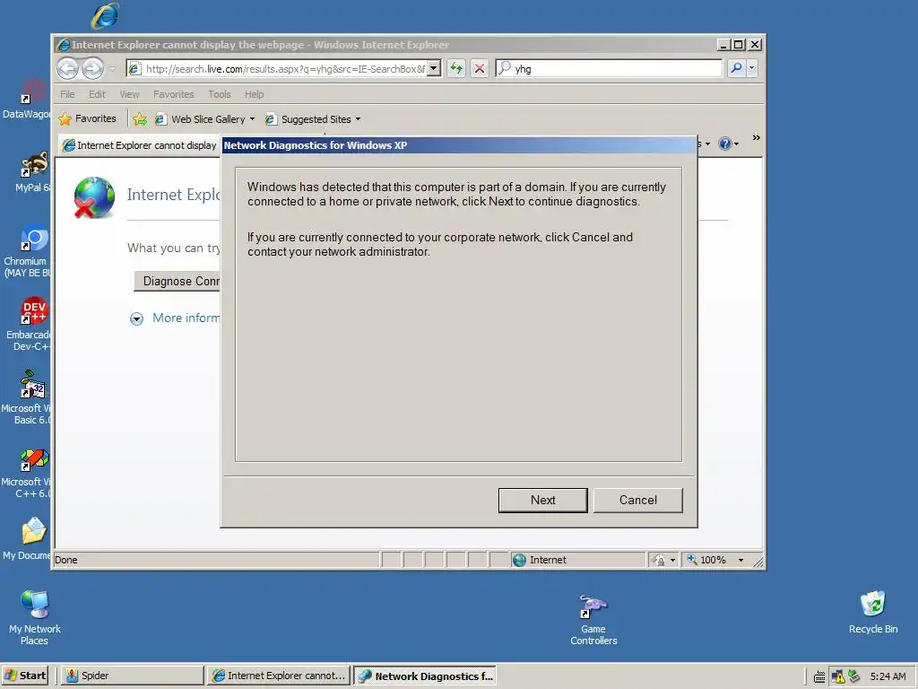
Task: Switch to Network Diagnostics taskbar item
Action: 425,676
